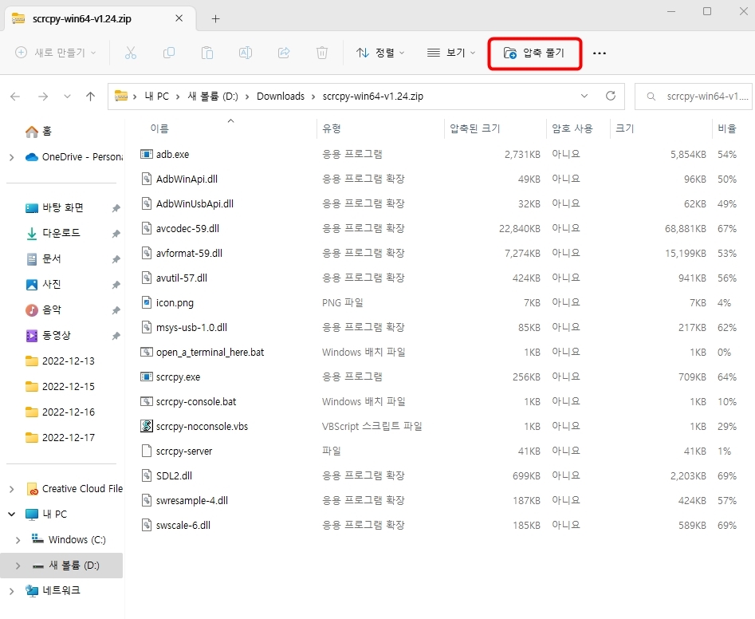
Task: Go back with the left arrow
Action: coord(15,97)
